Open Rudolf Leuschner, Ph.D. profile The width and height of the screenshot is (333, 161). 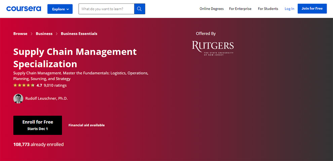[46, 98]
